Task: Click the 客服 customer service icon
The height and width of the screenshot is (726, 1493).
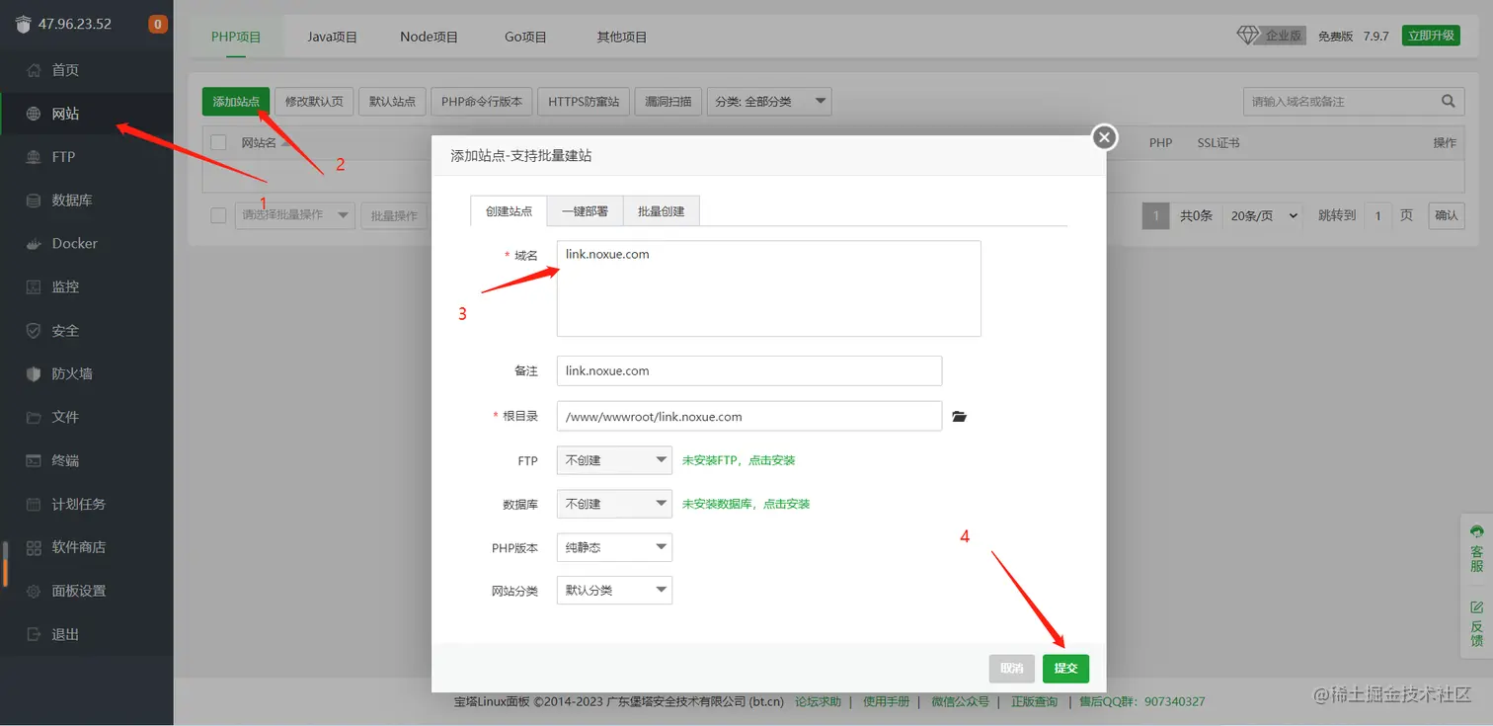Action: tap(1477, 530)
